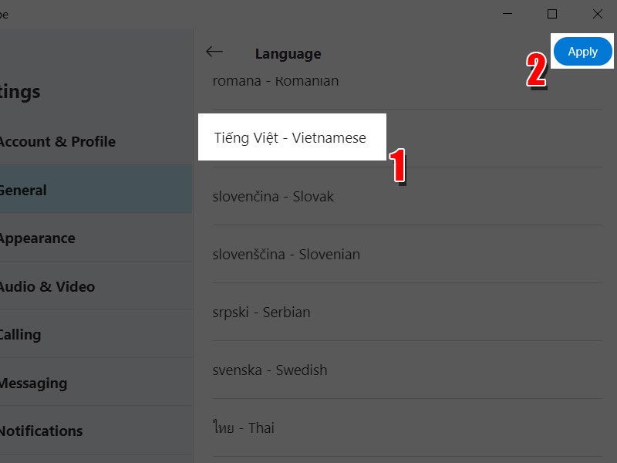Choose slovenčina - Slovak from the list
The image size is (617, 463).
tap(273, 197)
